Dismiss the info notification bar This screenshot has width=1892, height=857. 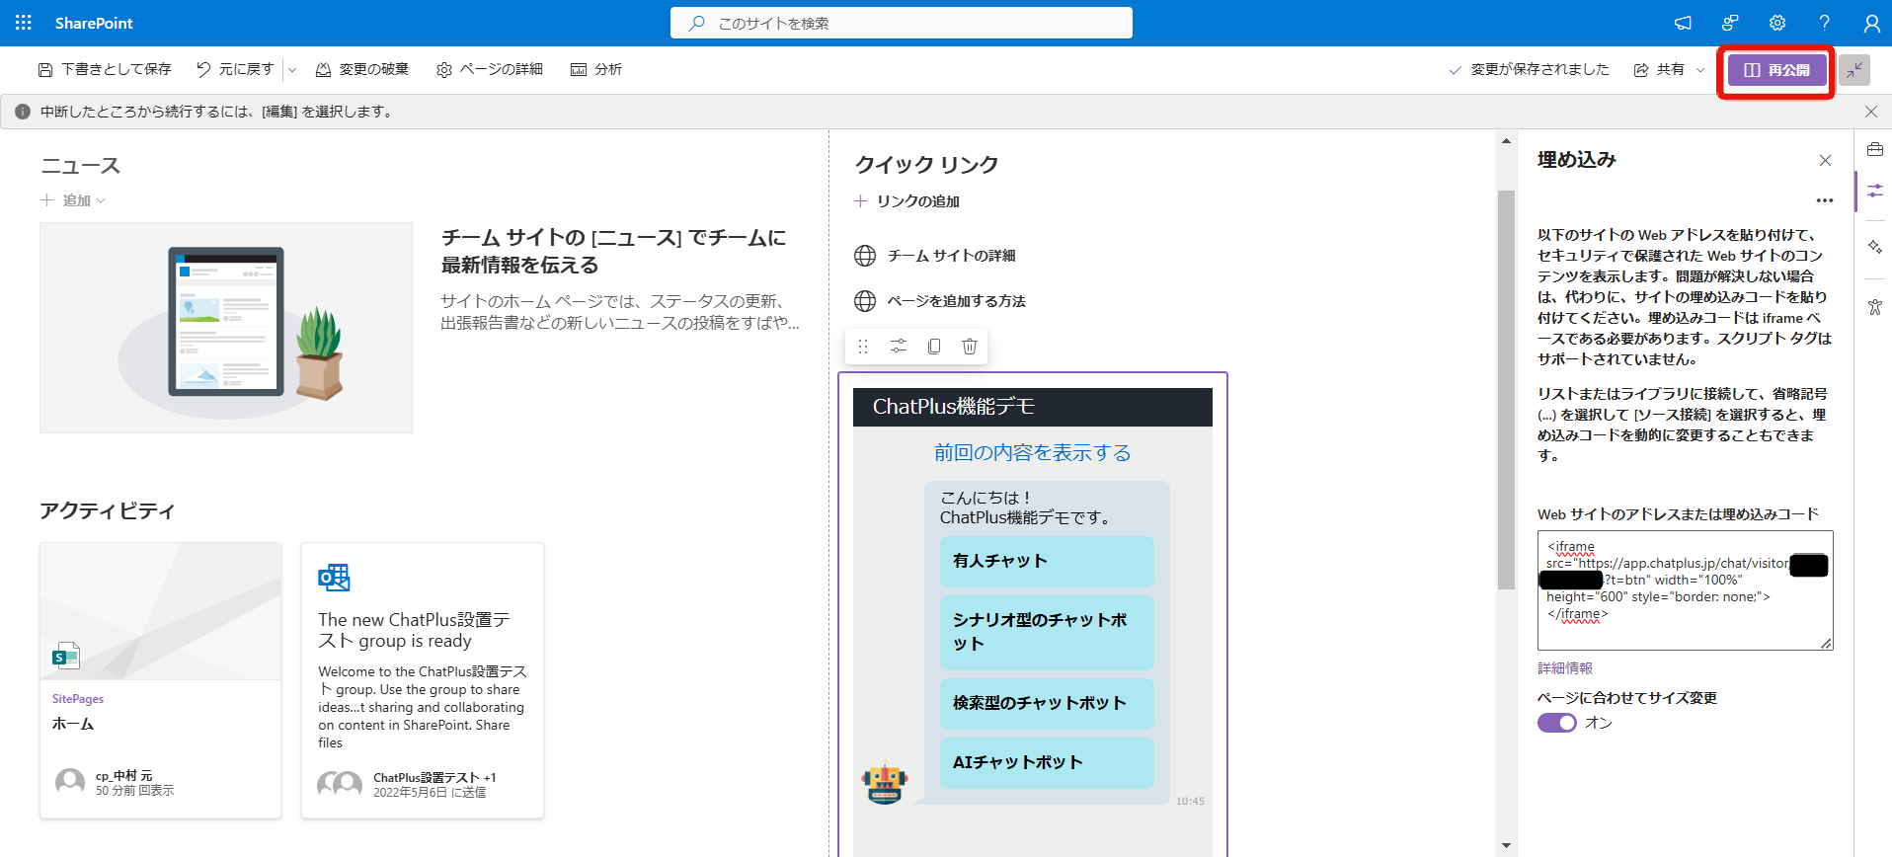click(x=1871, y=112)
